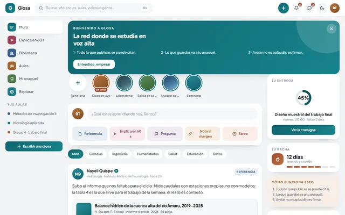The height and width of the screenshot is (215, 345).
Task: Choose Tarea post type
Action: [x=240, y=134]
